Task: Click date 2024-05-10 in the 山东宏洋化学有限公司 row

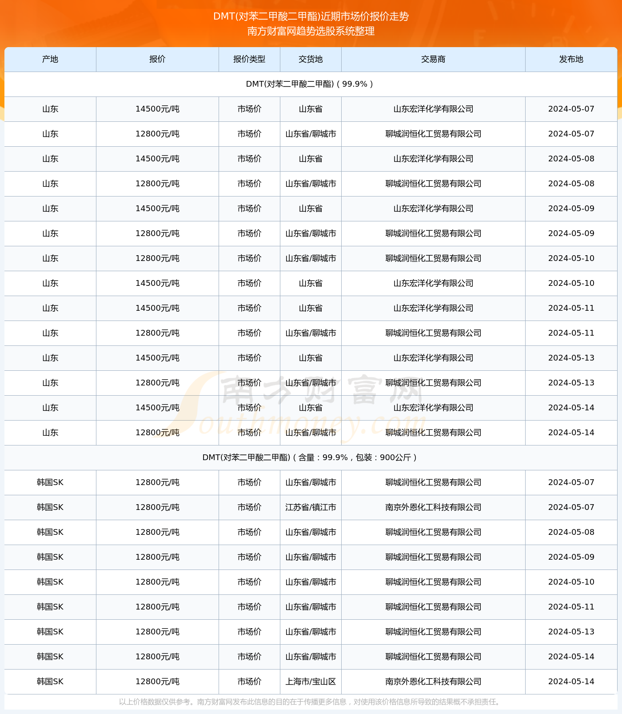Action: click(x=571, y=283)
